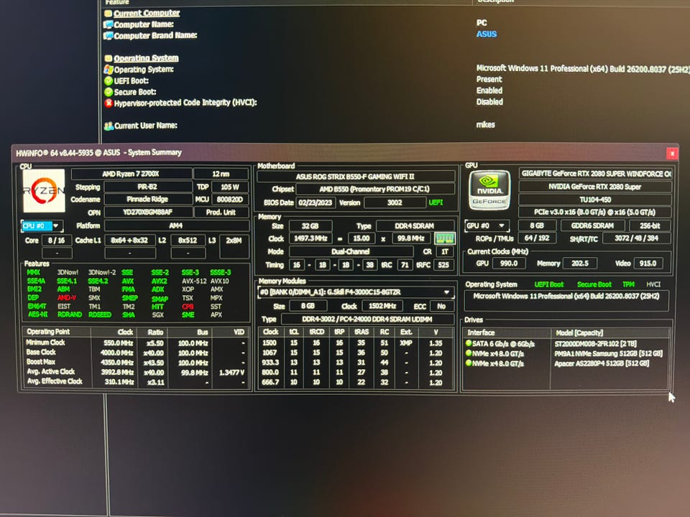
Task: Click green status dot for Samsung NVMe drive
Action: [469, 353]
